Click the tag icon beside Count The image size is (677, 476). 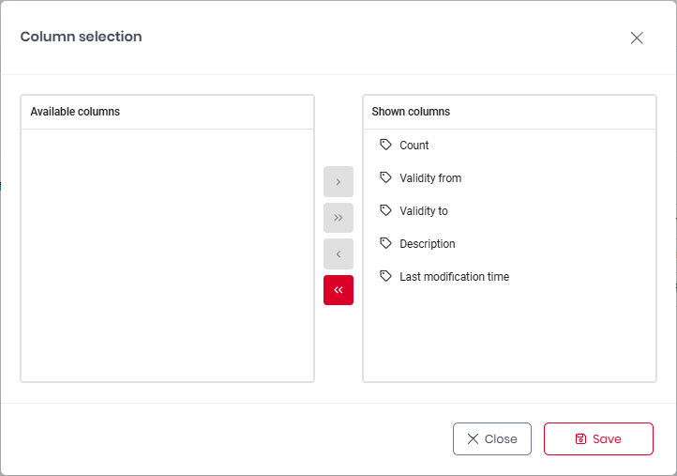[385, 145]
